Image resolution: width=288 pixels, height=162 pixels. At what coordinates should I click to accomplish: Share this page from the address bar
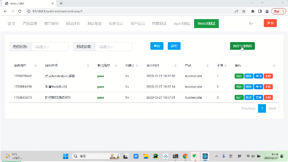coord(237,11)
